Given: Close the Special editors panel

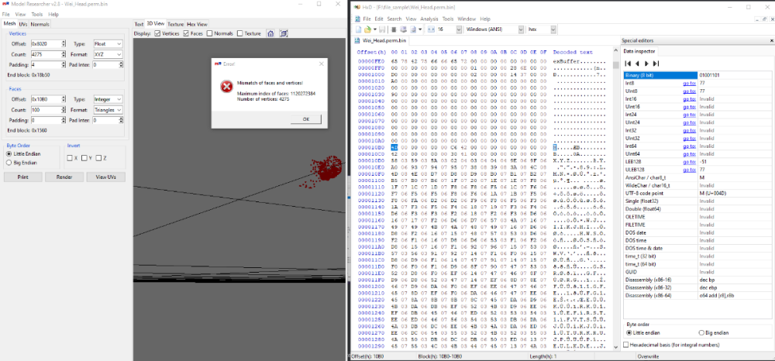Looking at the screenshot, I should pos(772,40).
